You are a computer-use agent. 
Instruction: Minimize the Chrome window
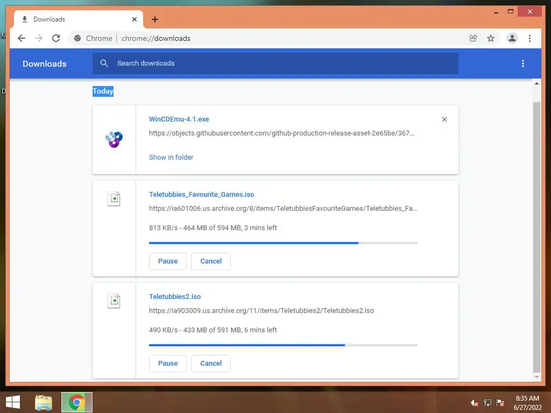496,12
